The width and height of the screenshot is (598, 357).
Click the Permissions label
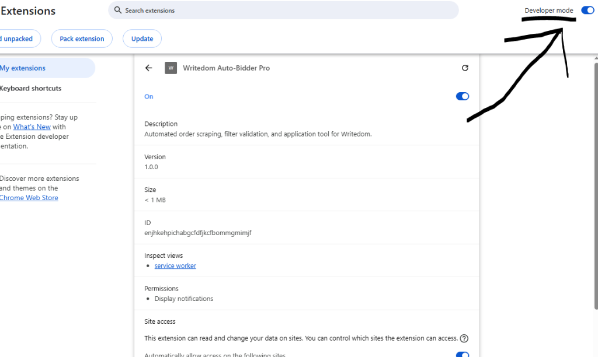[x=161, y=288]
